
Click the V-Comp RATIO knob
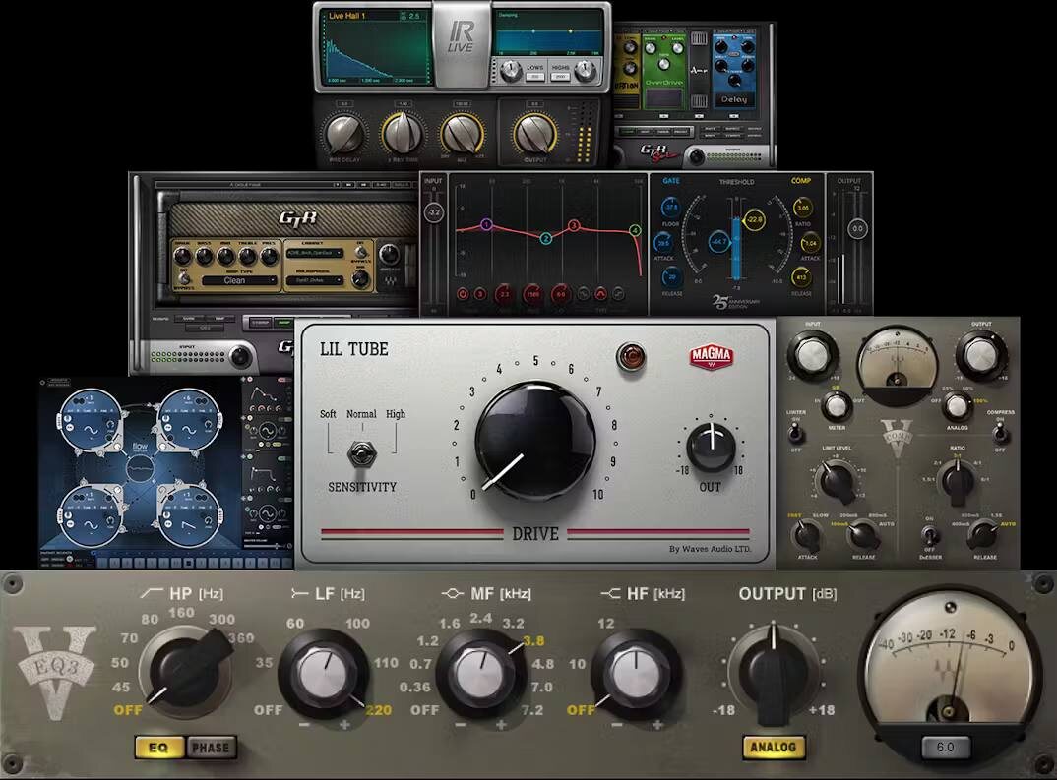point(958,481)
